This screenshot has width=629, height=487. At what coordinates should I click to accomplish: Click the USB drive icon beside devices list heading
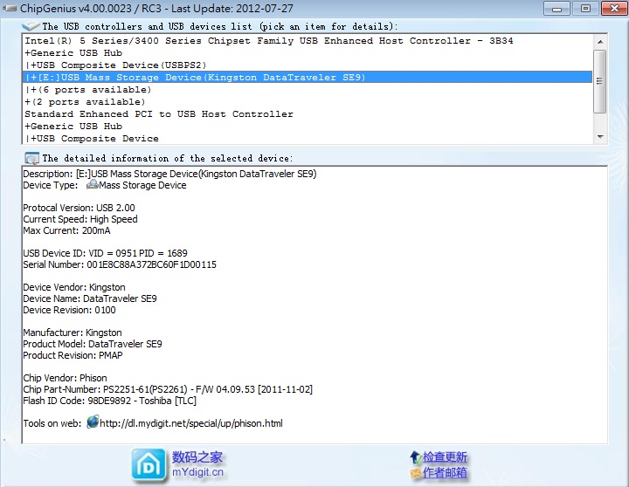(x=31, y=26)
